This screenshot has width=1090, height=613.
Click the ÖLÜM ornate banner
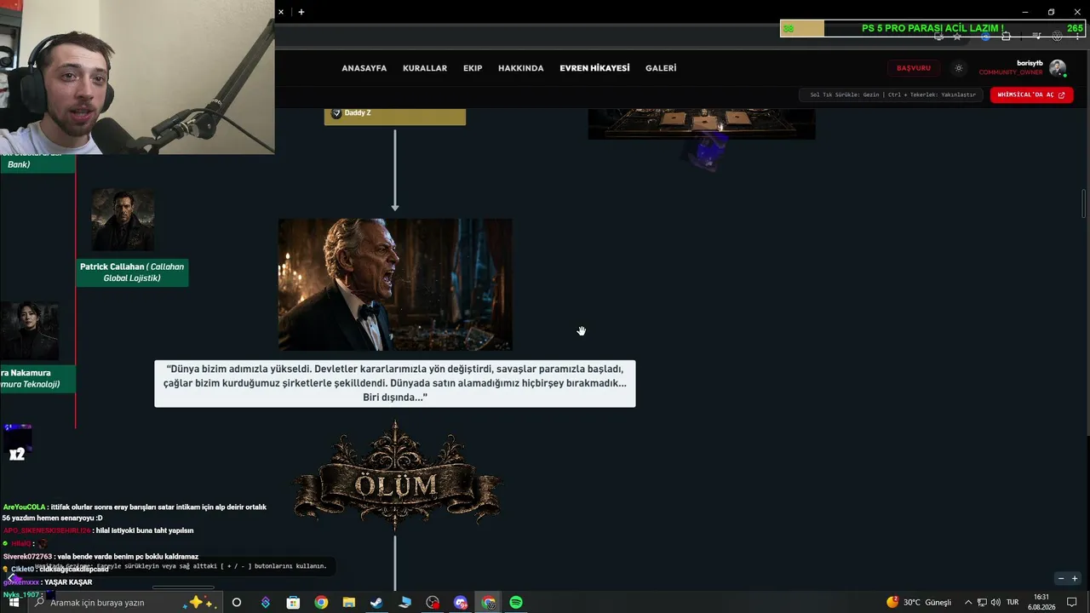tap(397, 475)
